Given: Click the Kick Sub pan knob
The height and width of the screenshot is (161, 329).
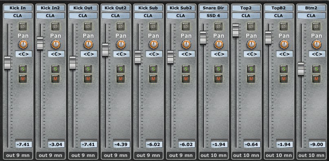Looking at the screenshot, I should (x=153, y=44).
